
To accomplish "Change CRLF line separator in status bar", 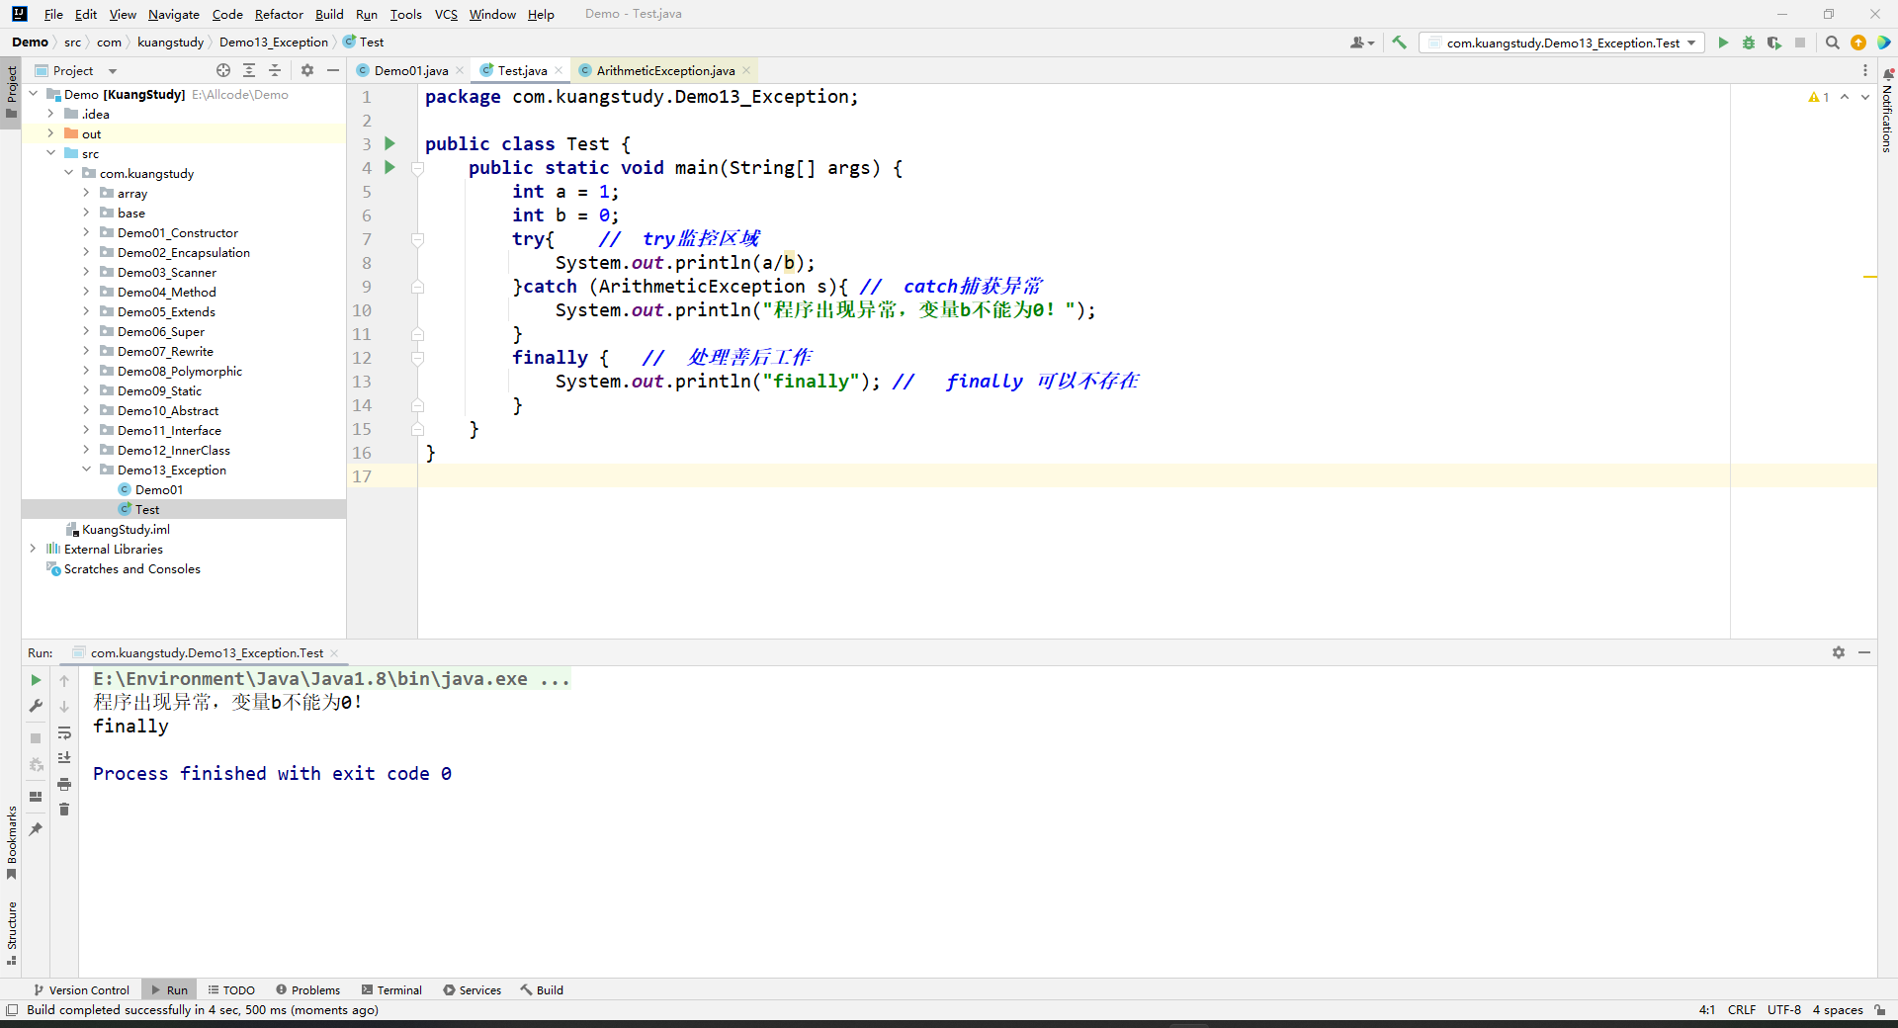I will click(1741, 1010).
